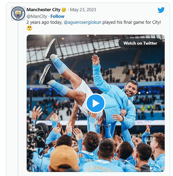This screenshot has width=173, height=176.
Task: Click the gold verified badge
Action: pos(64,10)
